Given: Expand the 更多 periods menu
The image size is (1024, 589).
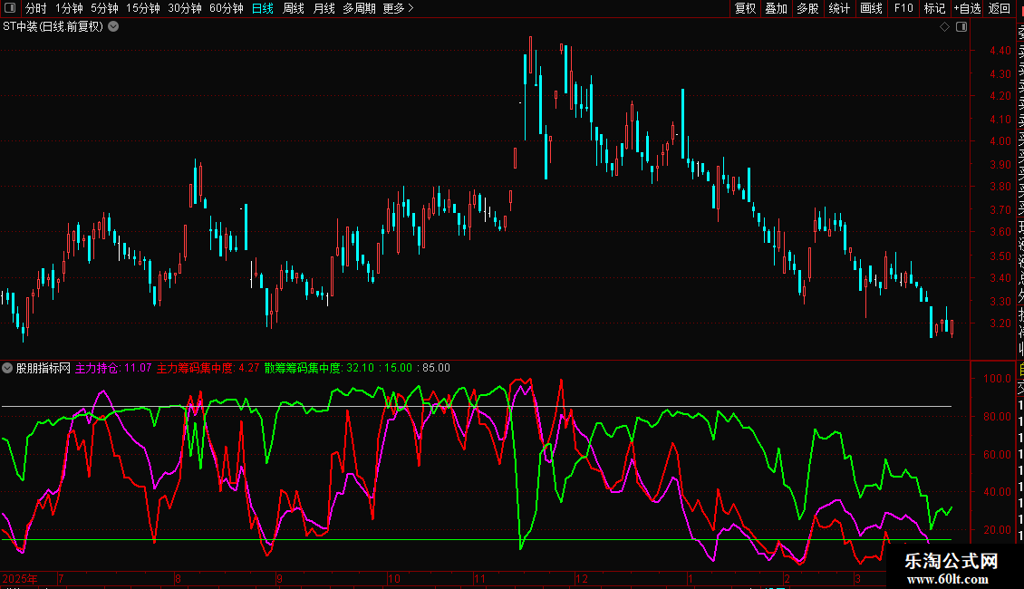Looking at the screenshot, I should 398,8.
